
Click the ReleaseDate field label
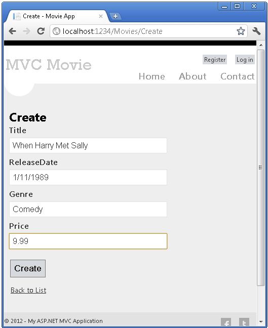(33, 162)
